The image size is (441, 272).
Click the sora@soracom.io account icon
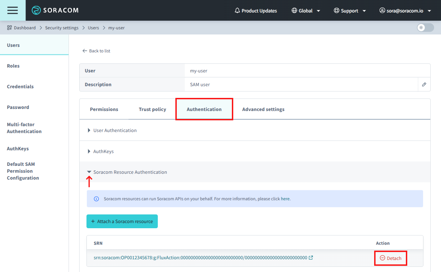[x=382, y=11]
